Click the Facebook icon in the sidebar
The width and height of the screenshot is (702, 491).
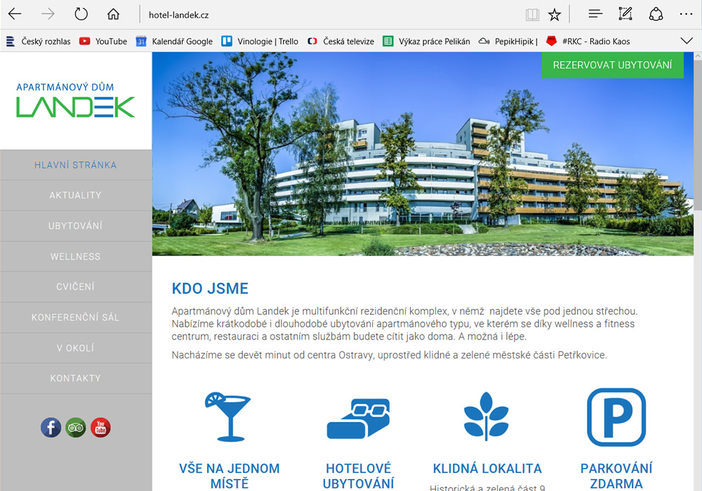51,427
